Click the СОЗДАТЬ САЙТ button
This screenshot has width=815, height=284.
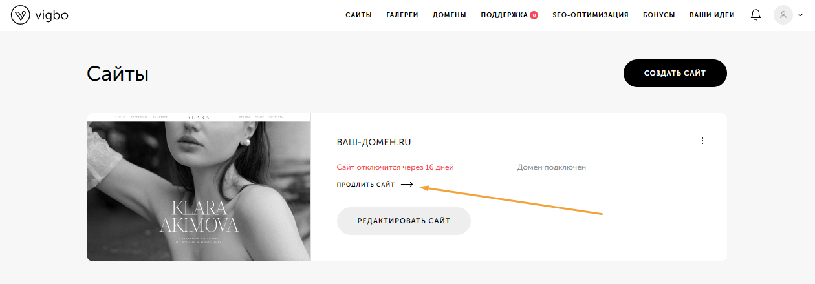(x=675, y=73)
